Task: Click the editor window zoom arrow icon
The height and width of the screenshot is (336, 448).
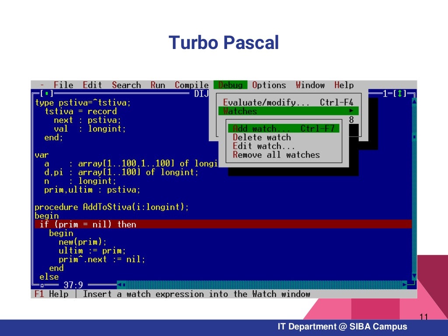Action: tap(400, 94)
